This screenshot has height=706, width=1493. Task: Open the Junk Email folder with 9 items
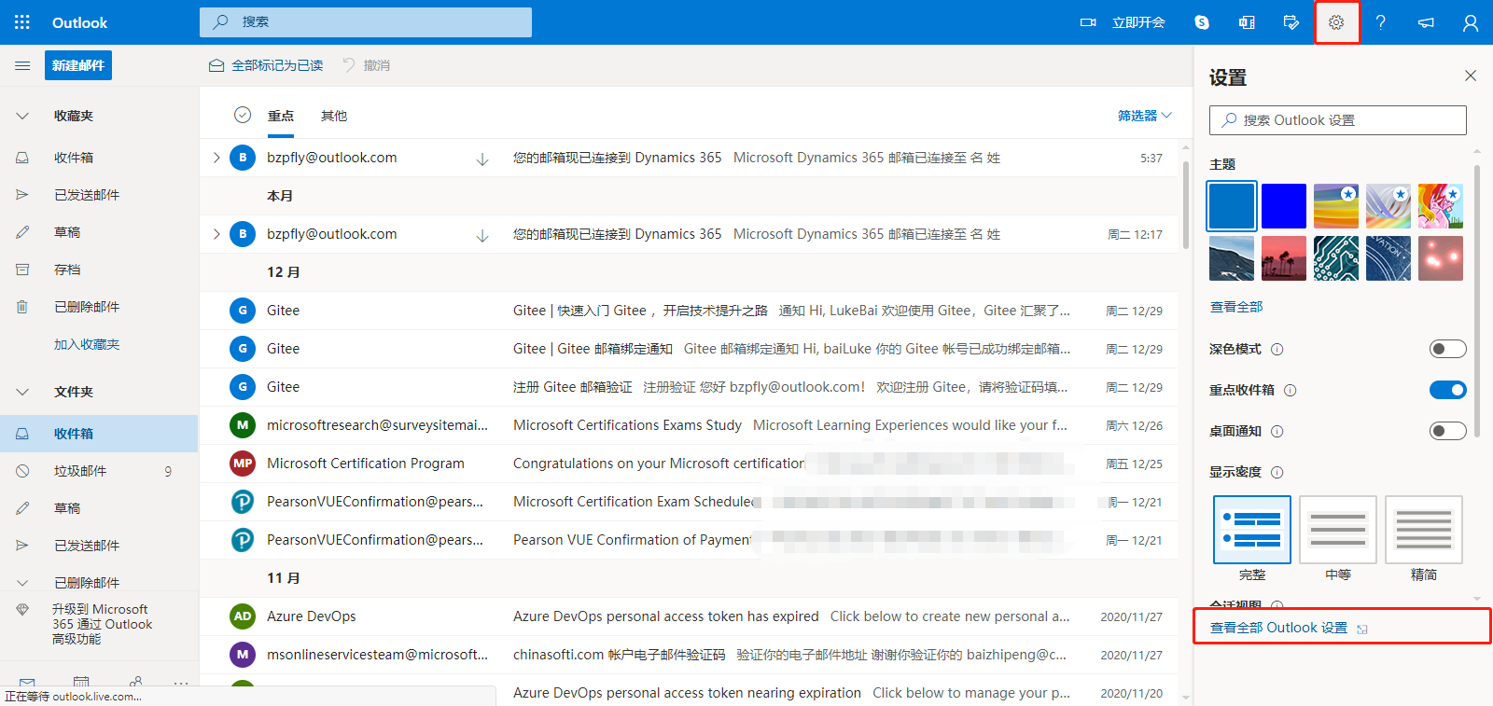[x=99, y=471]
